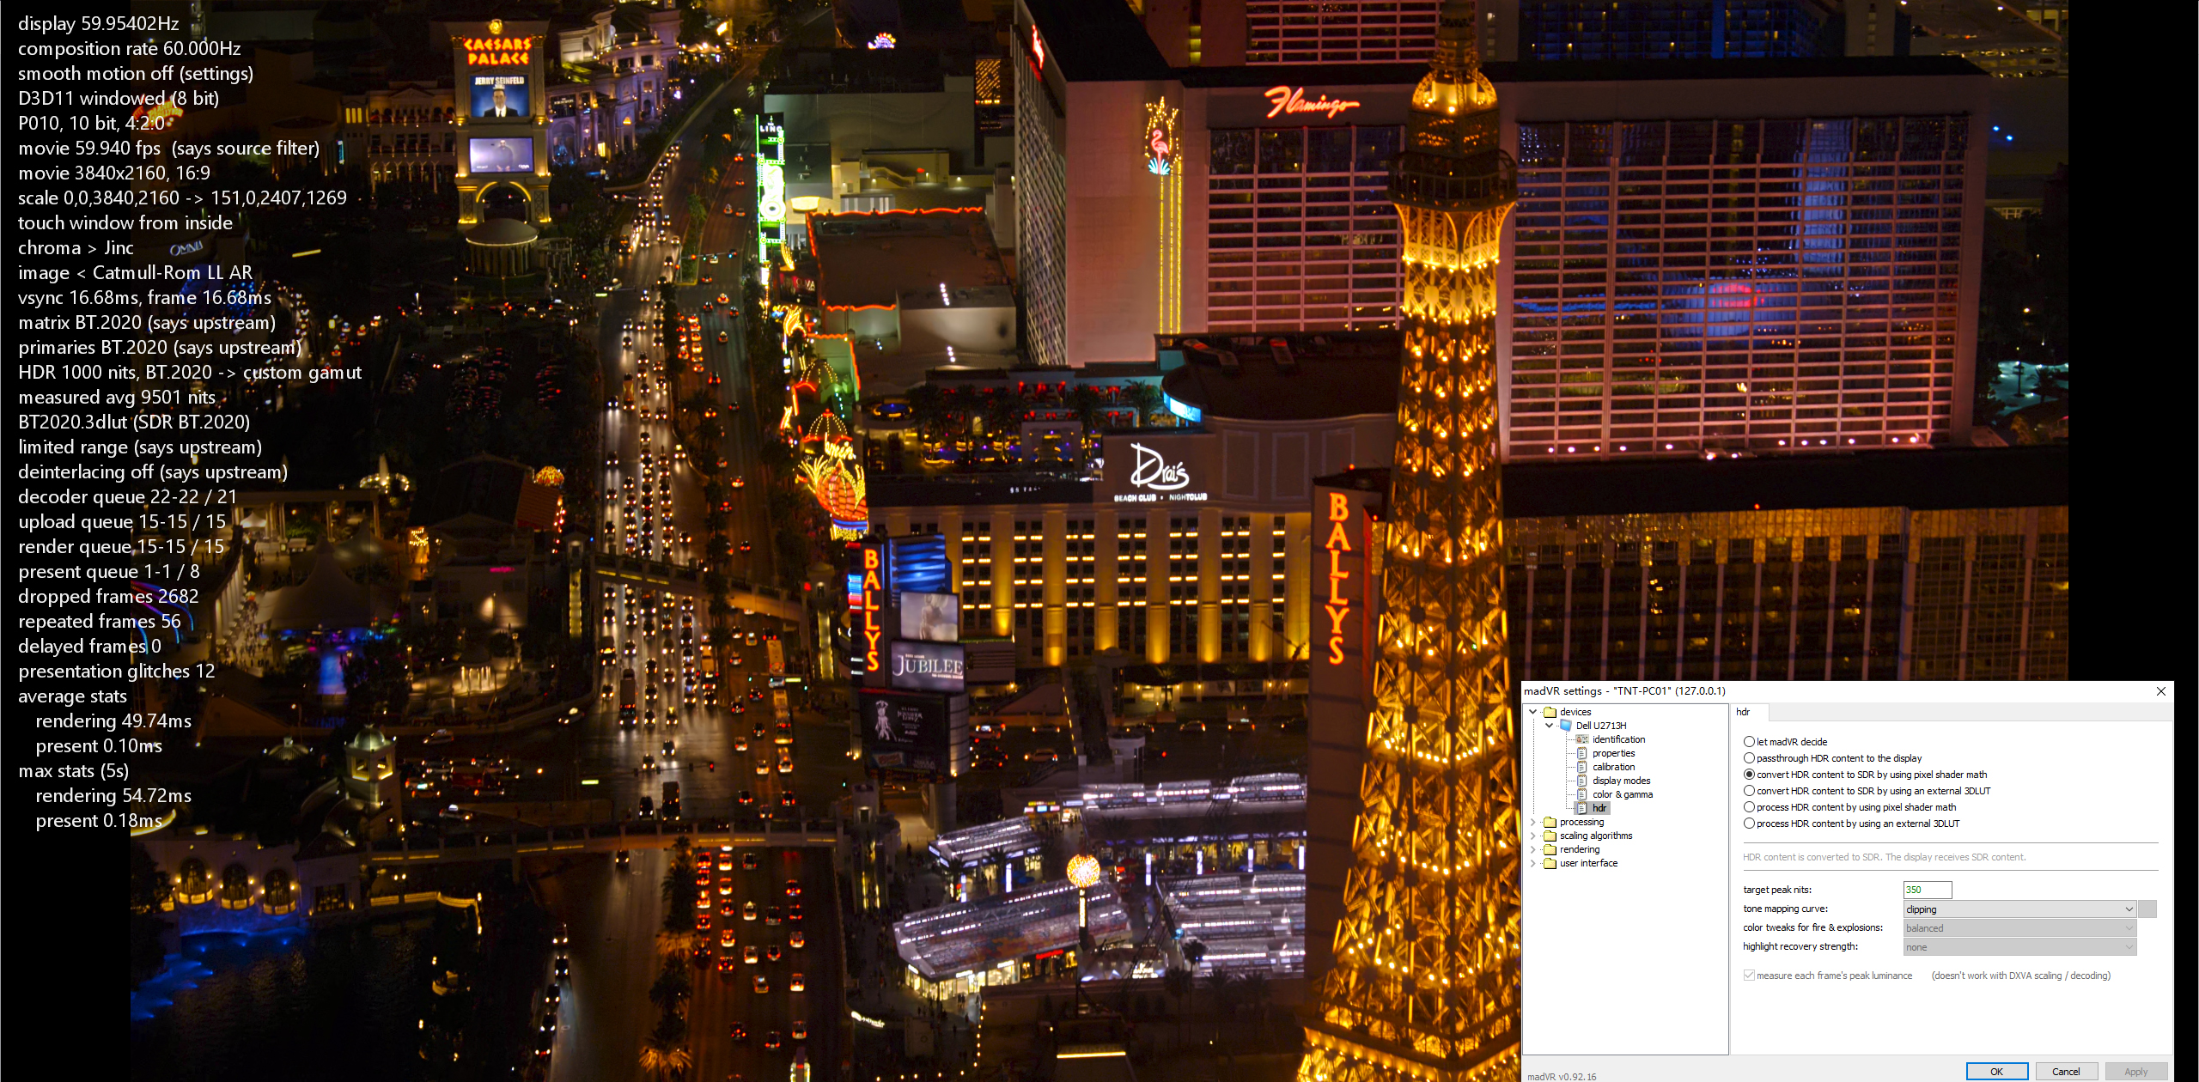Viewport: 2199px width, 1082px height.
Task: Open the properties page icon
Action: point(1581,753)
